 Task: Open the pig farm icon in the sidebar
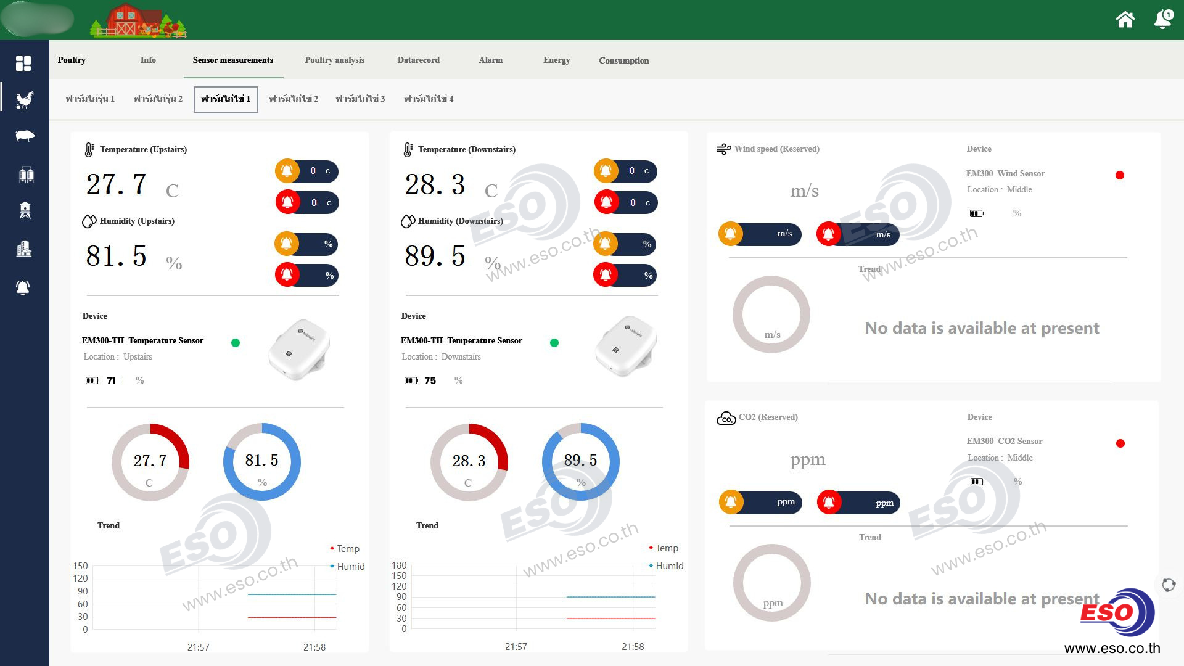(25, 136)
